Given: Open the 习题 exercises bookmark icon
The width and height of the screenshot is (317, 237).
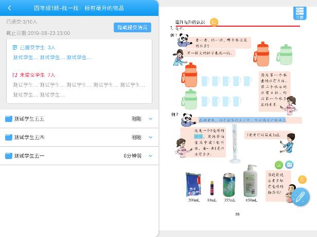Looking at the screenshot, I should pos(300,13).
